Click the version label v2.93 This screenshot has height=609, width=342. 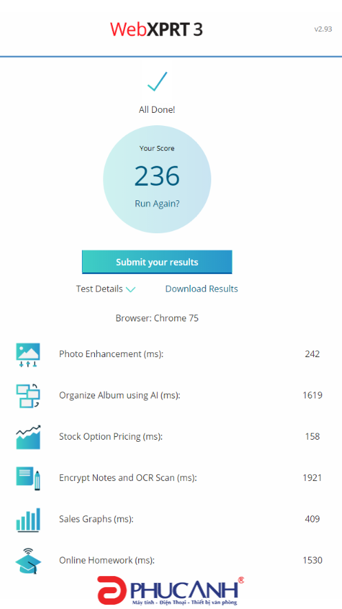[323, 29]
